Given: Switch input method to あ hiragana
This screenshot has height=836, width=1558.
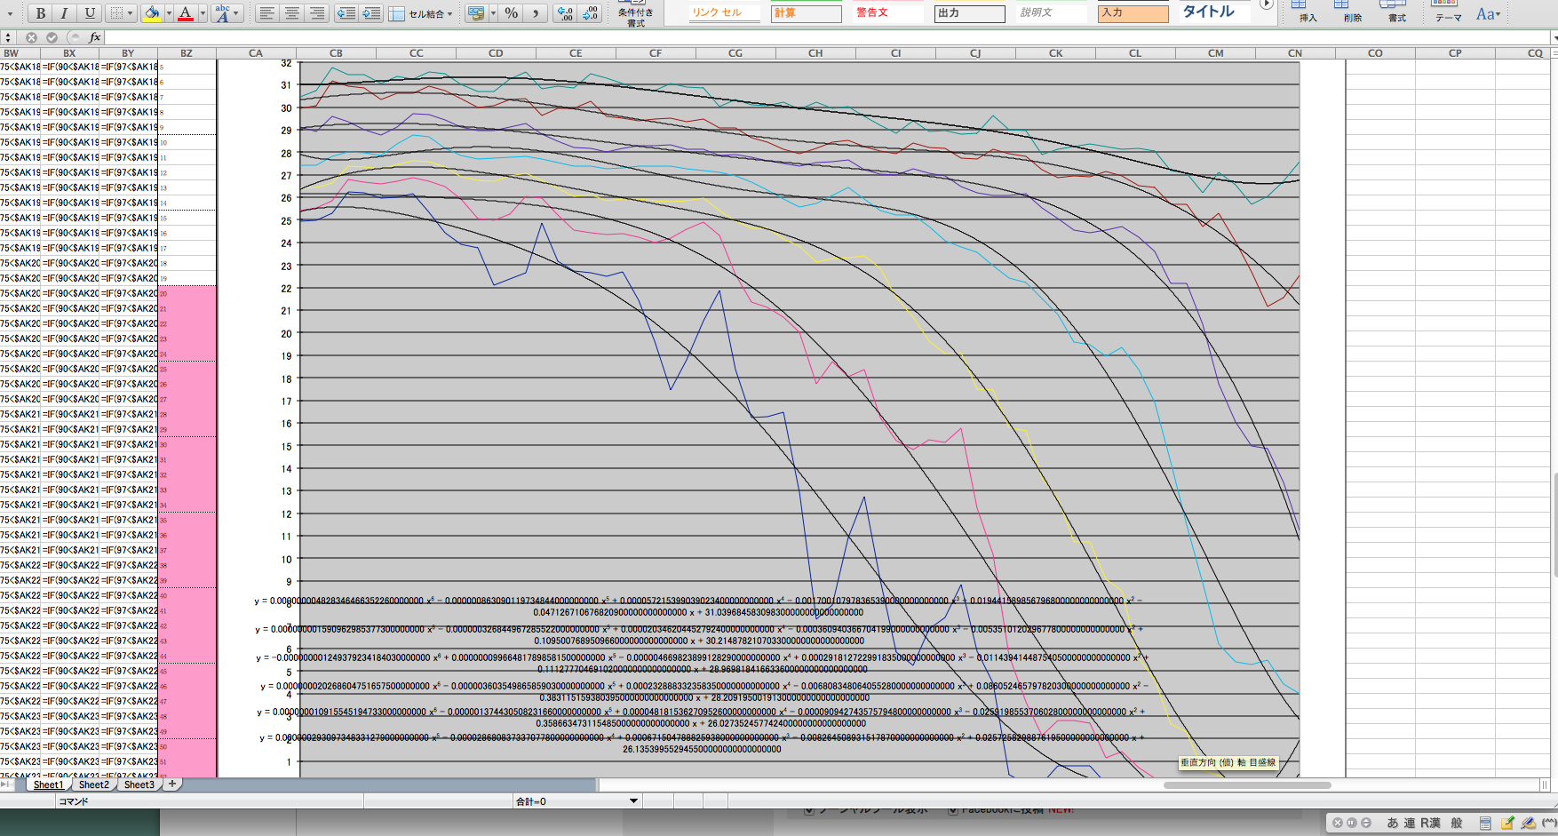Looking at the screenshot, I should point(1392,823).
